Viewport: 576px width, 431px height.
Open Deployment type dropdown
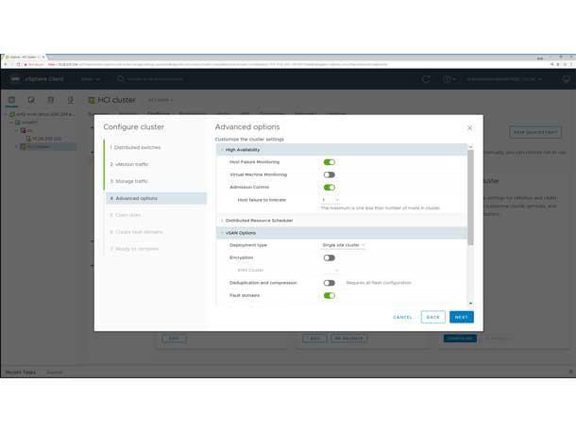(x=343, y=245)
